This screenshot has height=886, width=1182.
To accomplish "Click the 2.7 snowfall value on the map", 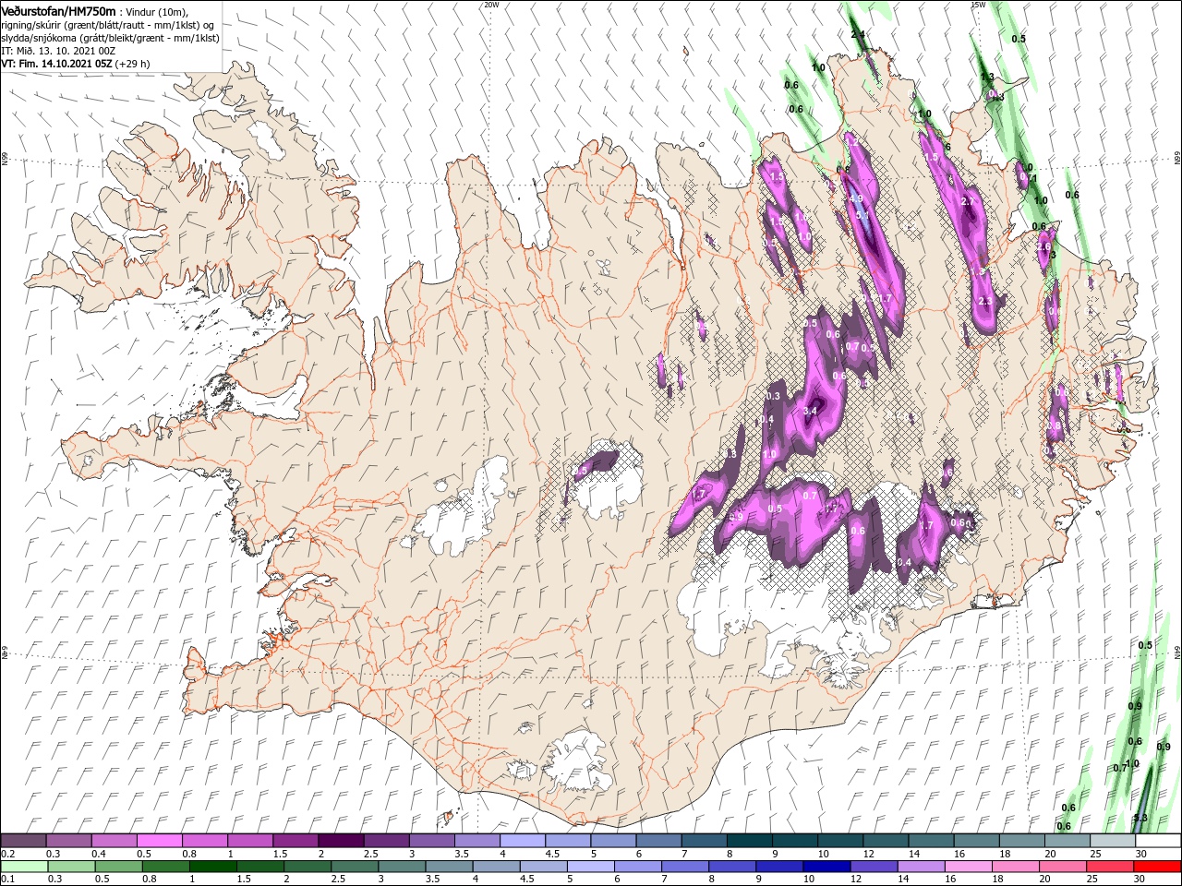I will coord(968,201).
